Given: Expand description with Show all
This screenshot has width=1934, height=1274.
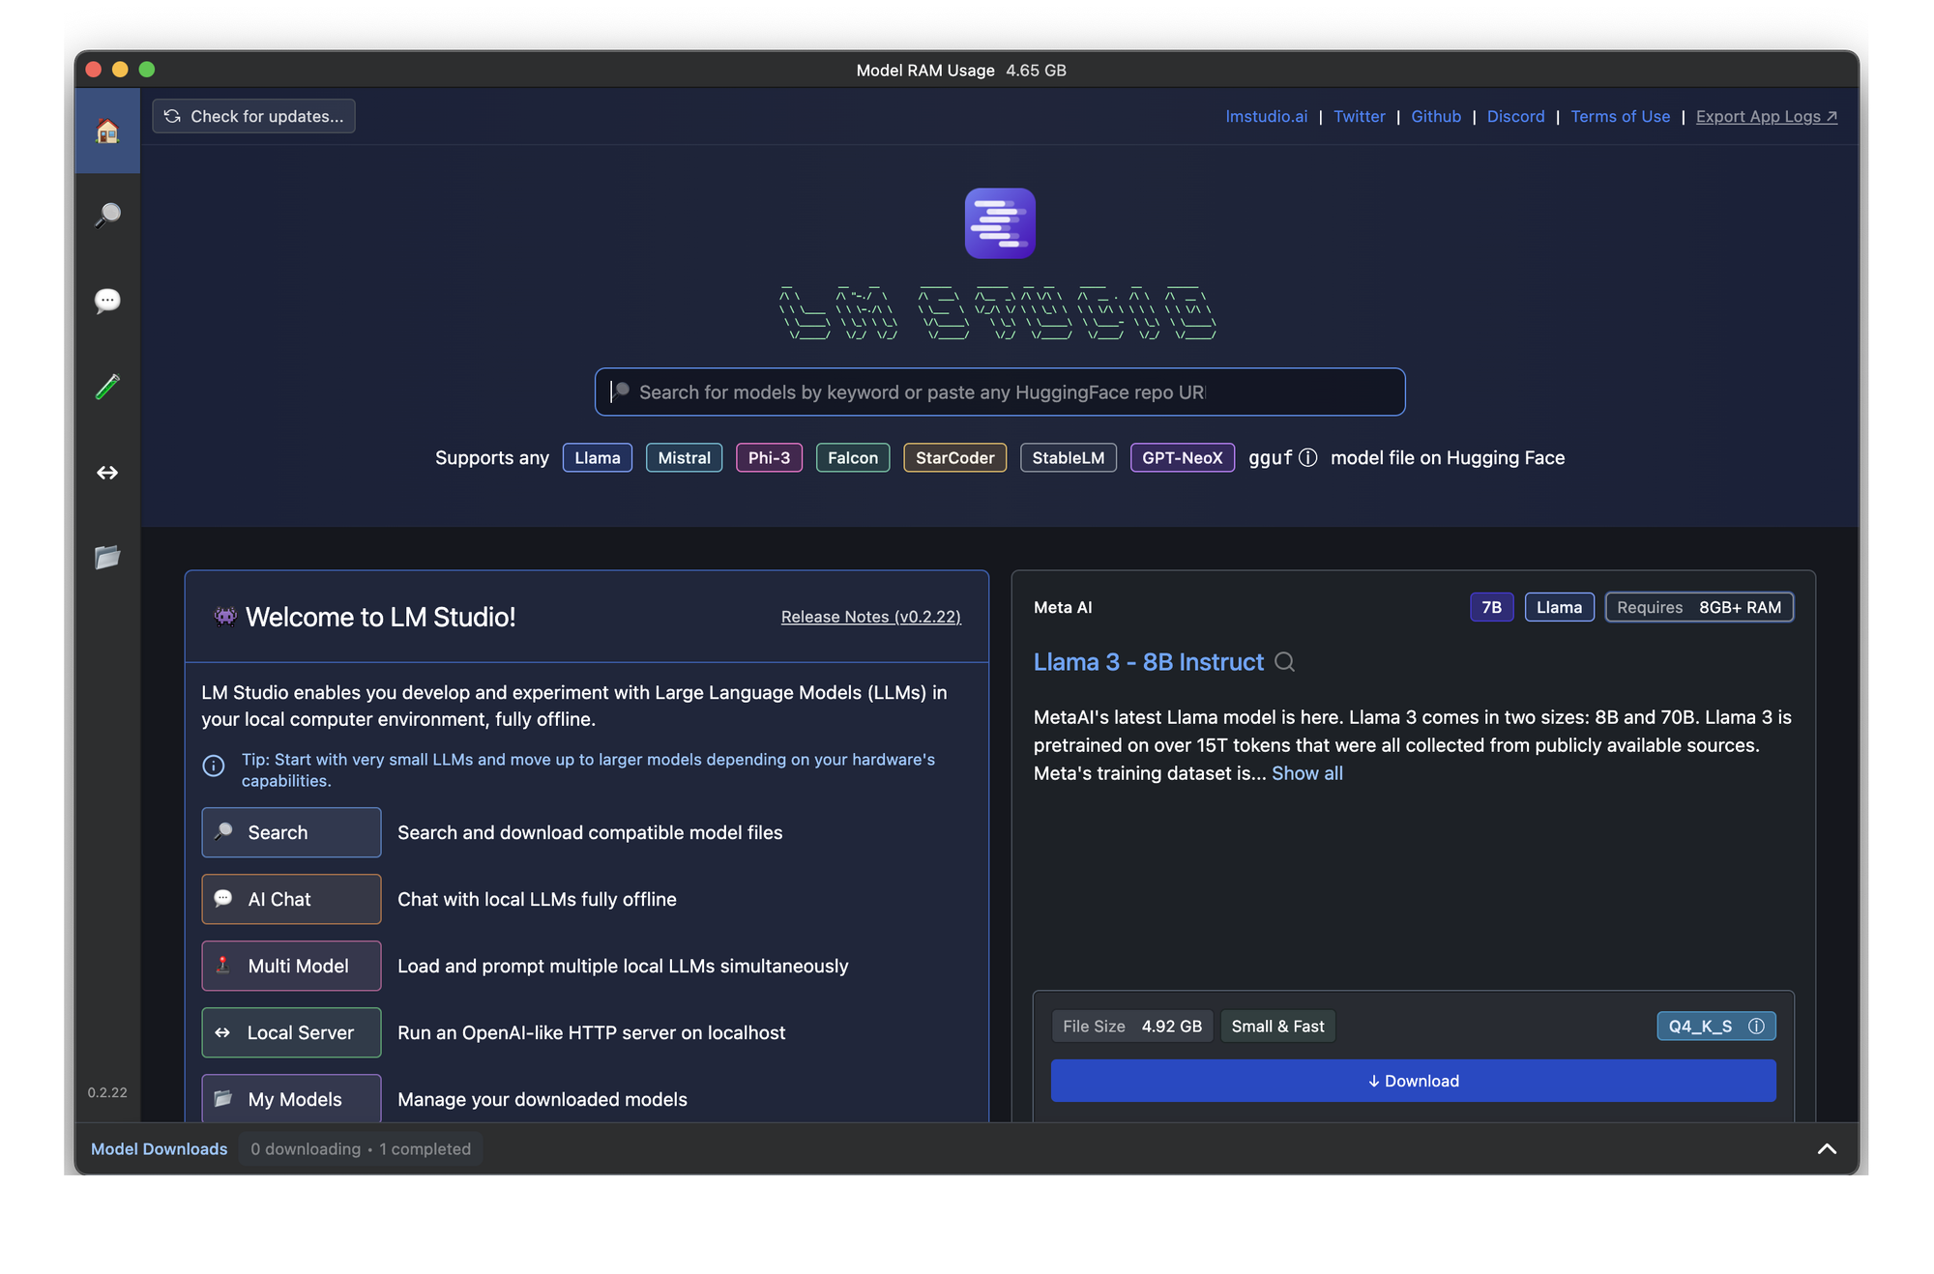Looking at the screenshot, I should [x=1306, y=773].
